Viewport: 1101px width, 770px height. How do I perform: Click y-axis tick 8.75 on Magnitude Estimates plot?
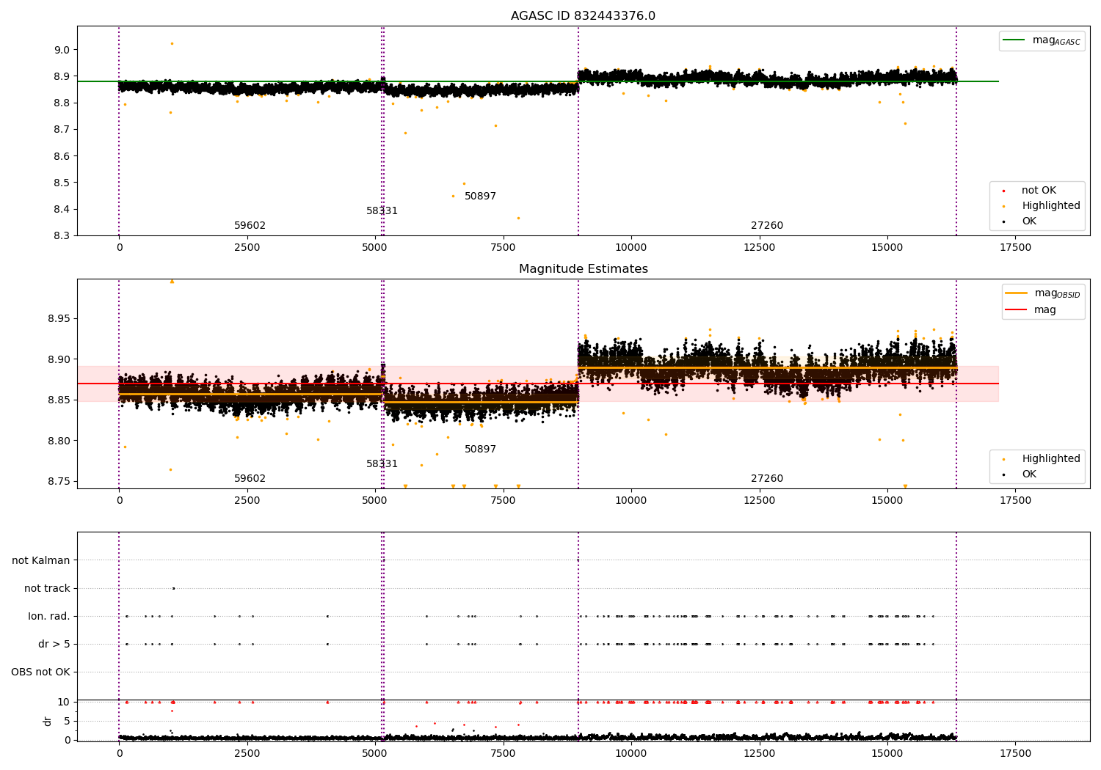coord(59,482)
